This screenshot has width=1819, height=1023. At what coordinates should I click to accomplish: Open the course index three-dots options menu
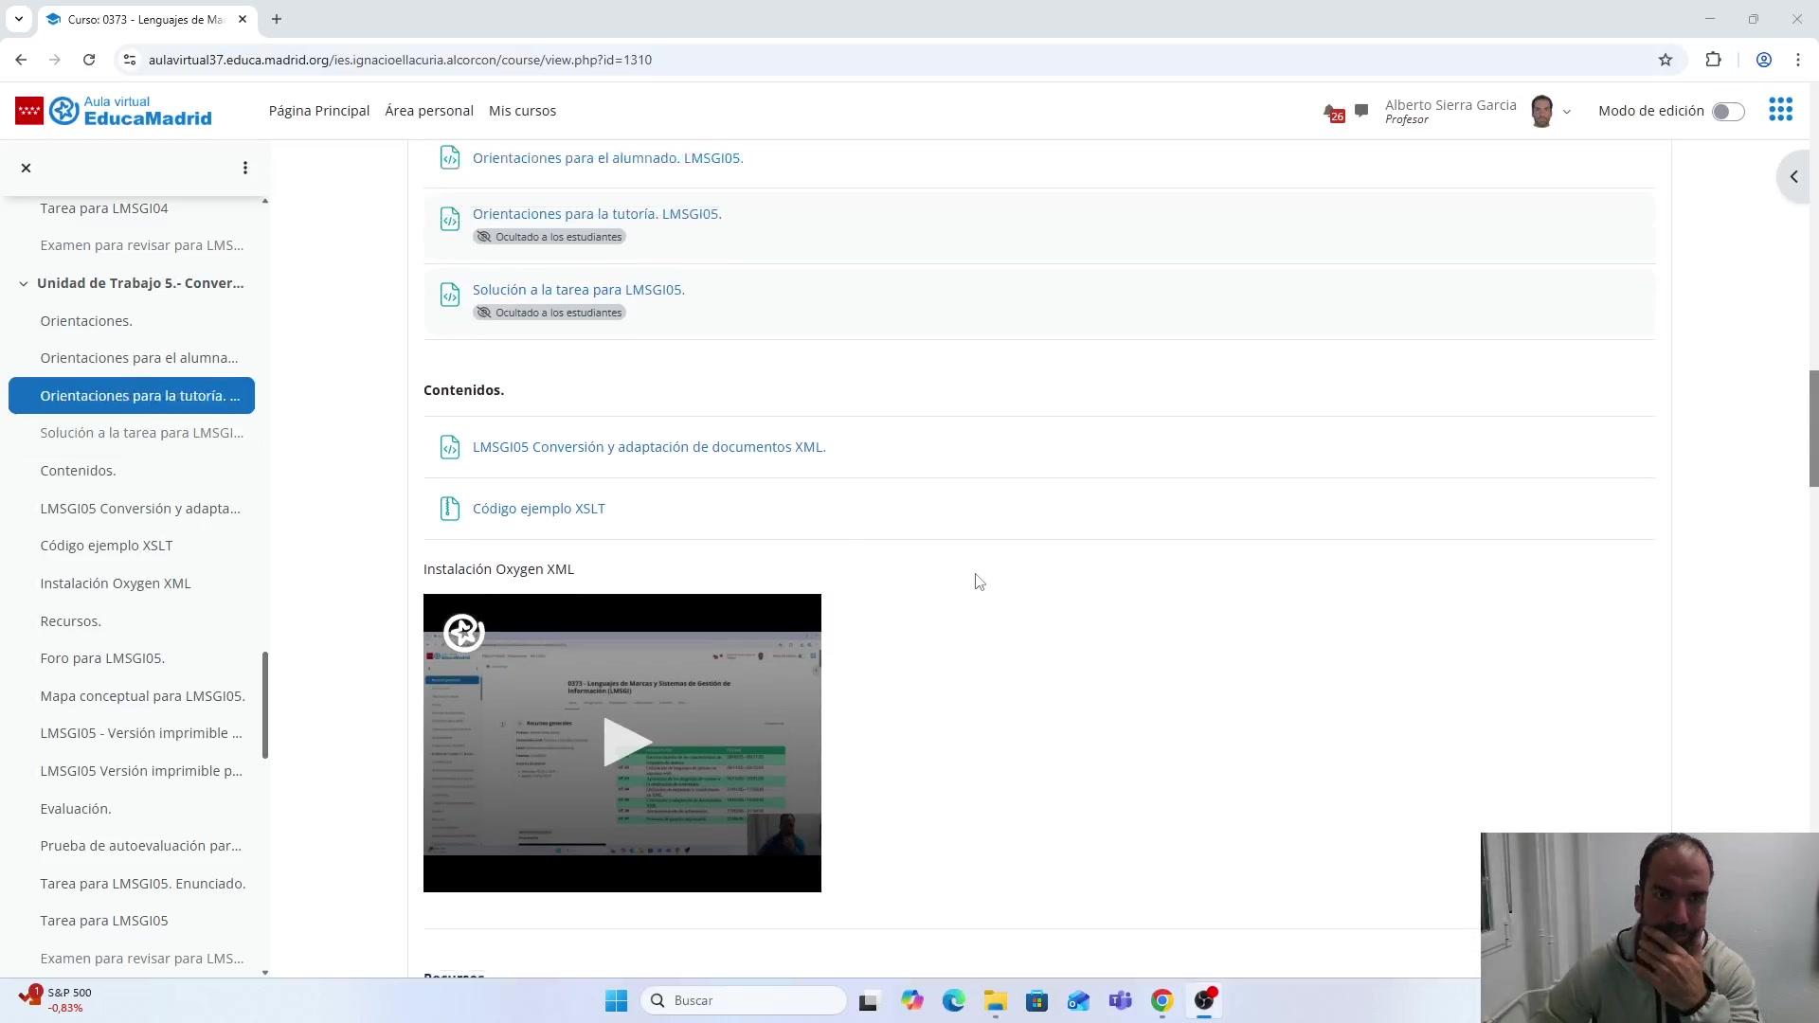(245, 168)
